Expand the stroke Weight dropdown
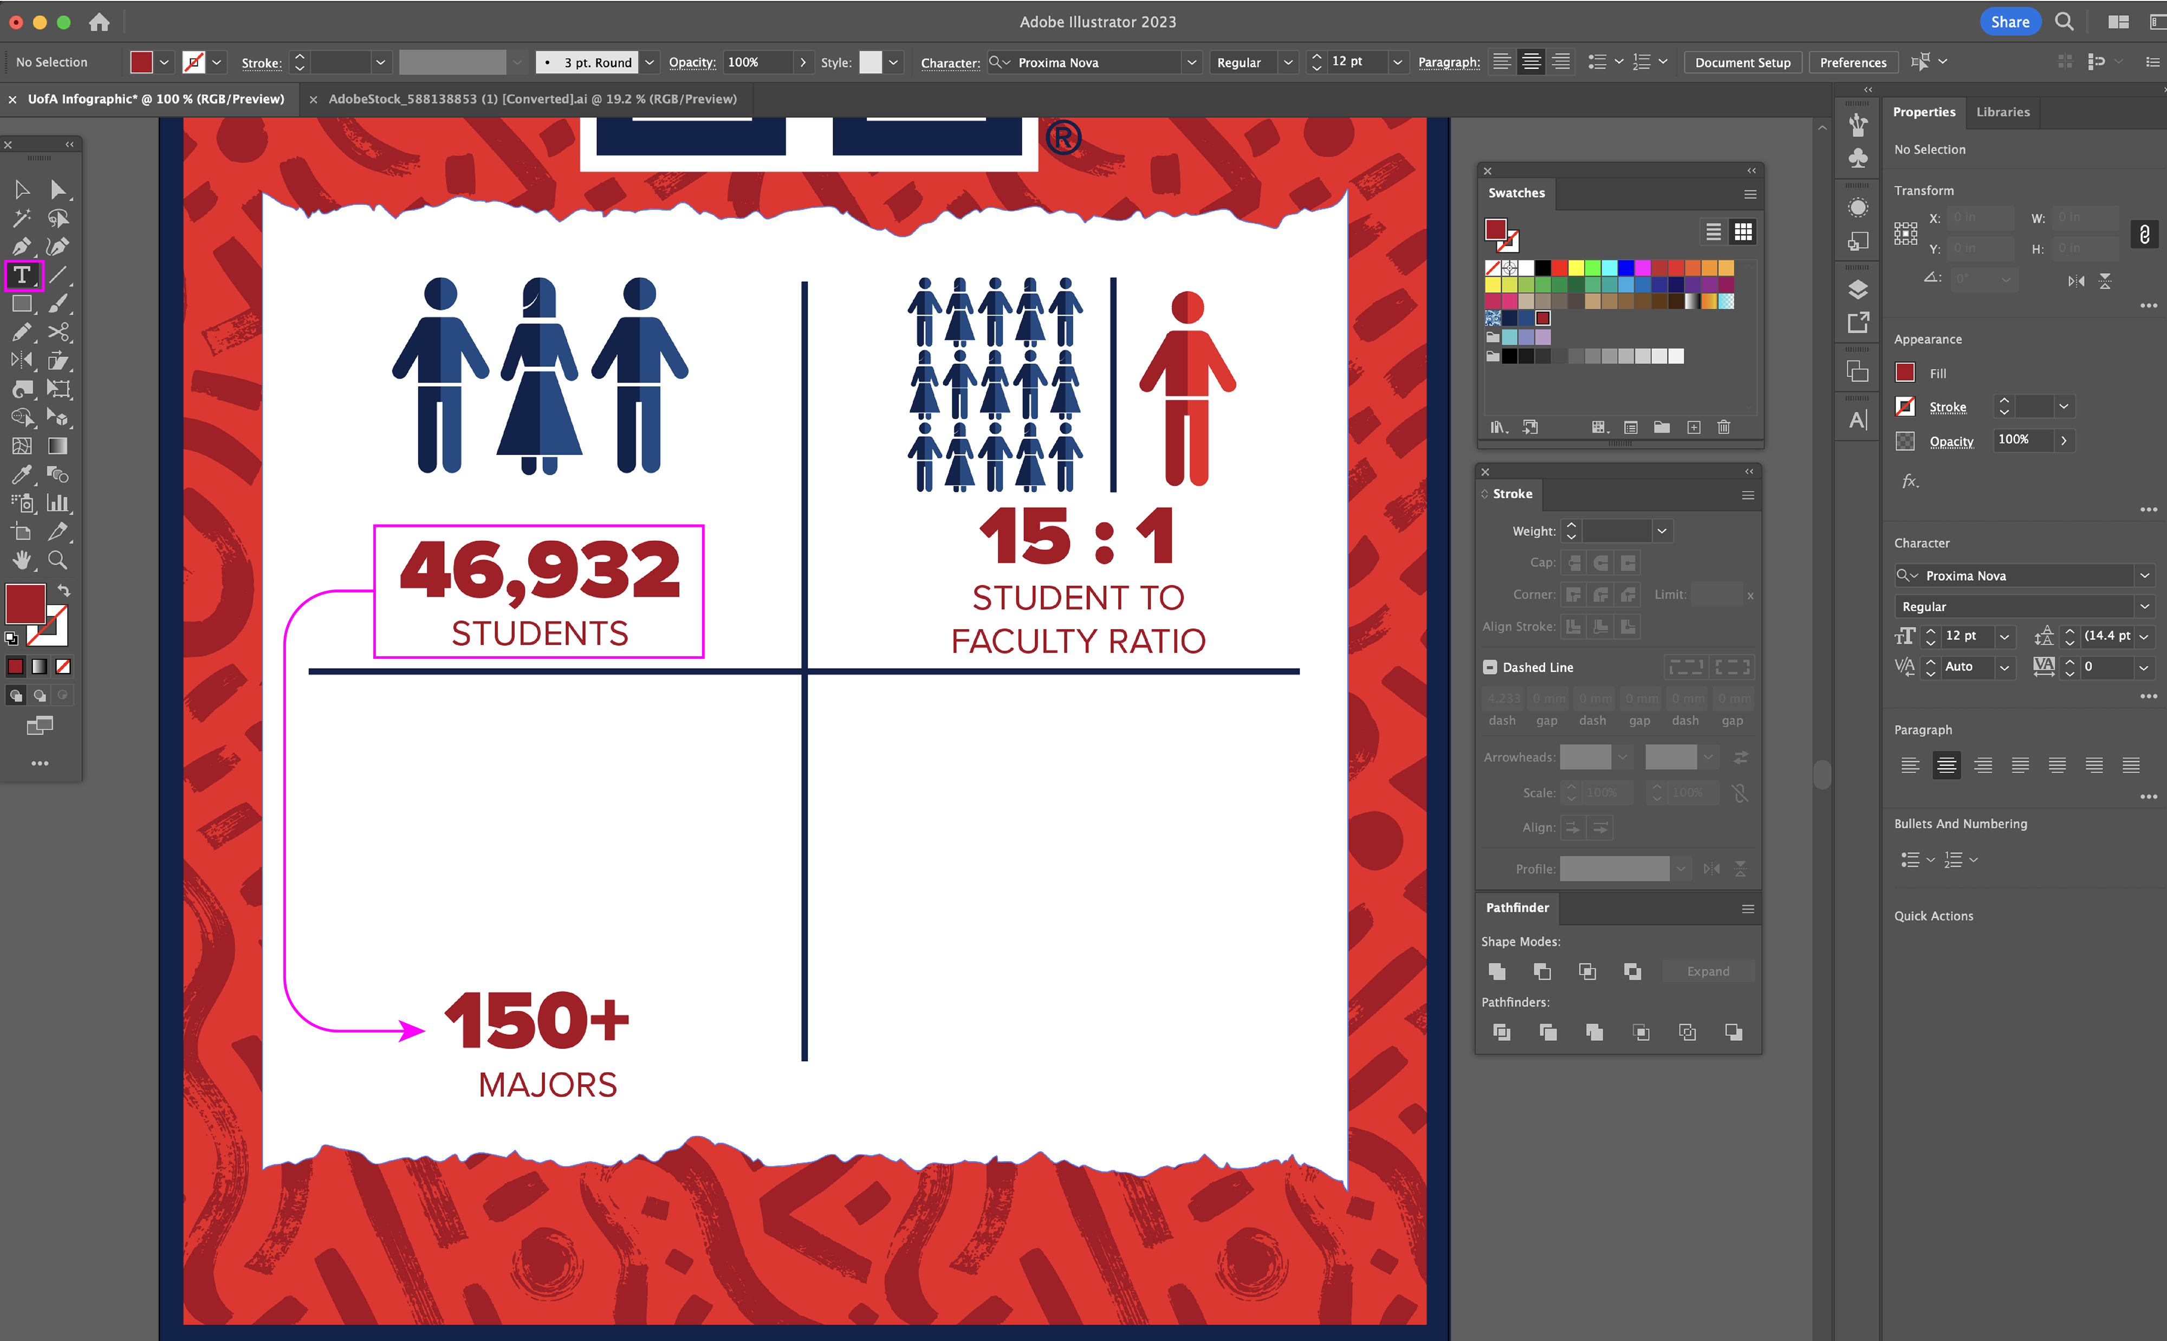The width and height of the screenshot is (2167, 1341). (1662, 532)
